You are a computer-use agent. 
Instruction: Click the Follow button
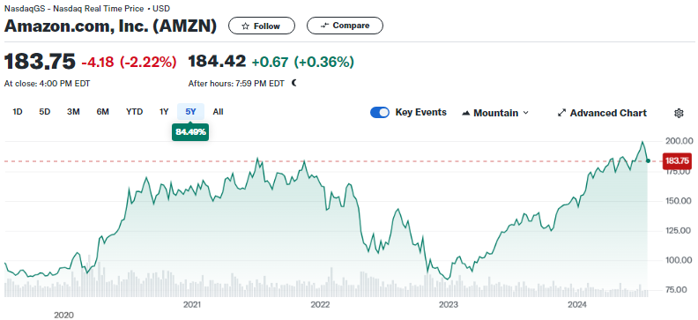coord(262,26)
